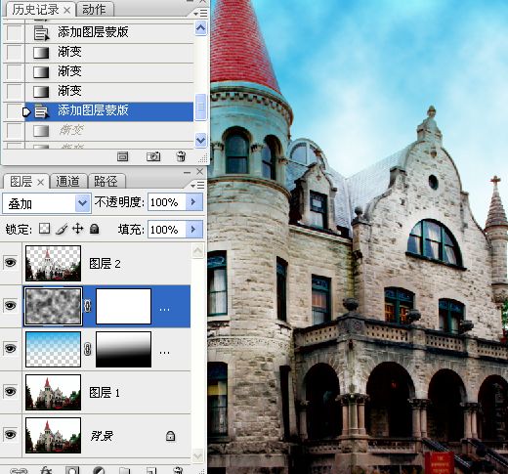
Task: Lock transparent pixels icon
Action: pyautogui.click(x=44, y=229)
